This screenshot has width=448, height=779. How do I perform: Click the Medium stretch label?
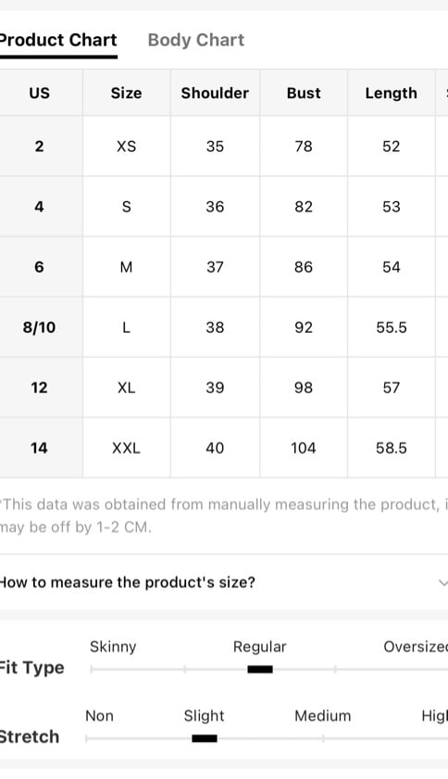[x=322, y=715]
